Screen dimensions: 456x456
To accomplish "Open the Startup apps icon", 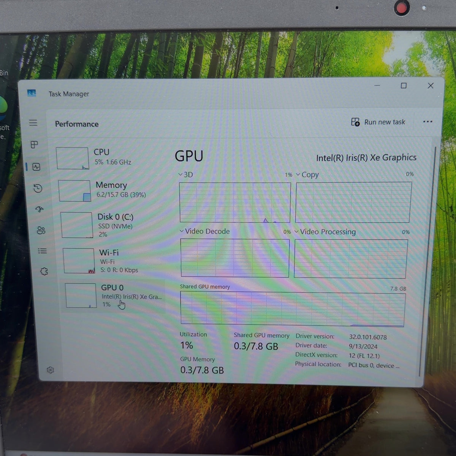I will (x=40, y=209).
